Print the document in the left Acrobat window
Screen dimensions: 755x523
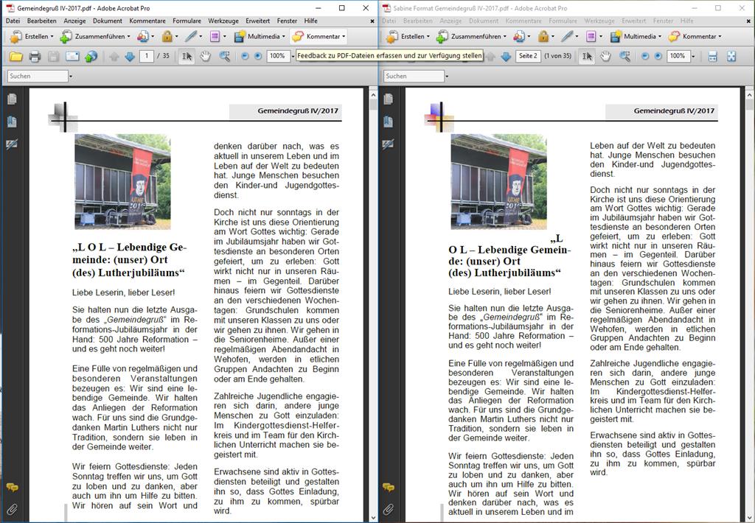[35, 56]
